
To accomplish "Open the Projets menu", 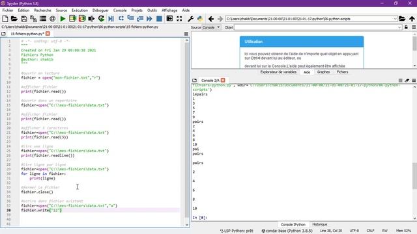I will click(137, 10).
